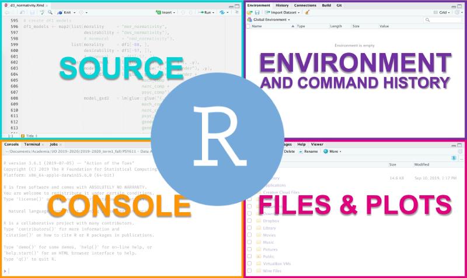
Task: Click the ellipsis go-to-directory button in the Files pane
Action: coord(461,159)
